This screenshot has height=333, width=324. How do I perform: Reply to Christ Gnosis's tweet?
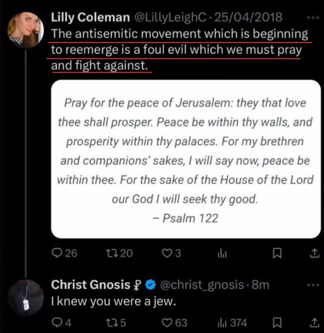click(57, 323)
